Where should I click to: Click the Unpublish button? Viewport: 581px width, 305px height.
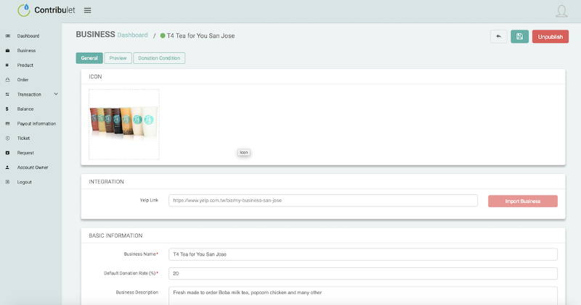coord(550,37)
